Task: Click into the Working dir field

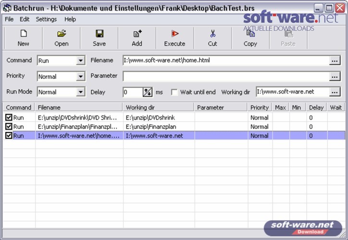Action: [x=293, y=92]
